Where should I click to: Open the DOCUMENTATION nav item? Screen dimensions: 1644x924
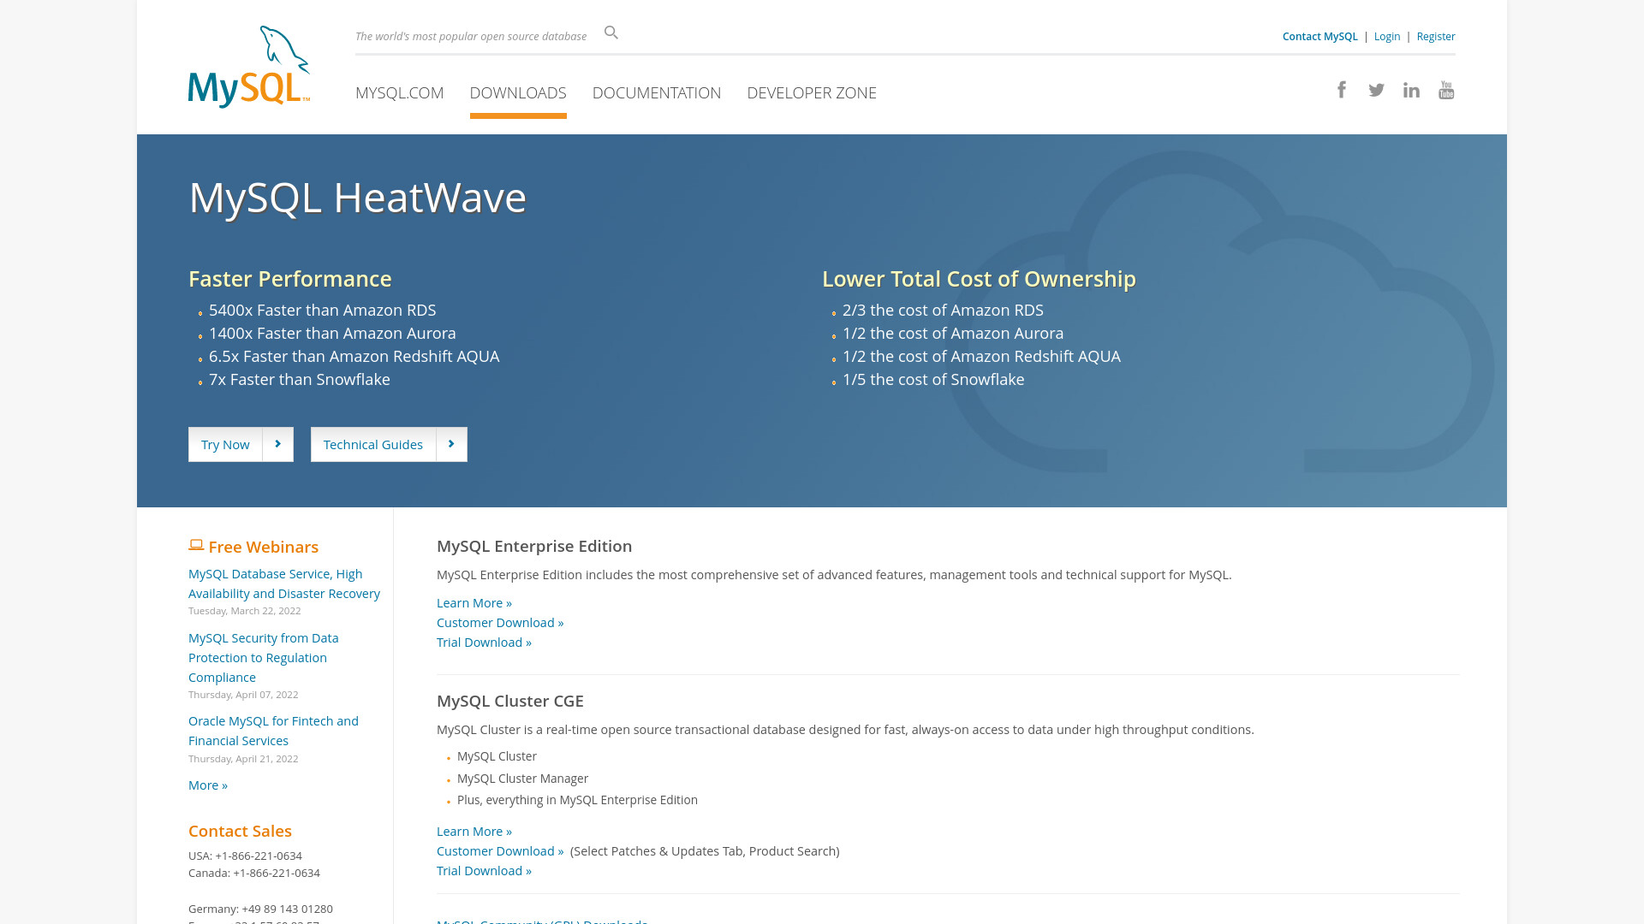click(x=657, y=92)
